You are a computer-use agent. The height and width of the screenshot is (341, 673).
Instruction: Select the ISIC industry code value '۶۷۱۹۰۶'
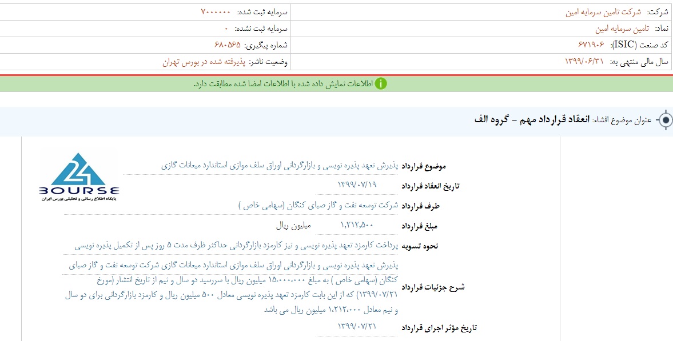tap(591, 46)
